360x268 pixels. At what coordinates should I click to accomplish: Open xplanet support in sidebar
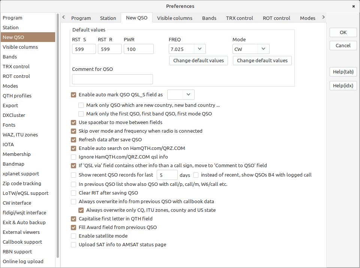point(28,174)
